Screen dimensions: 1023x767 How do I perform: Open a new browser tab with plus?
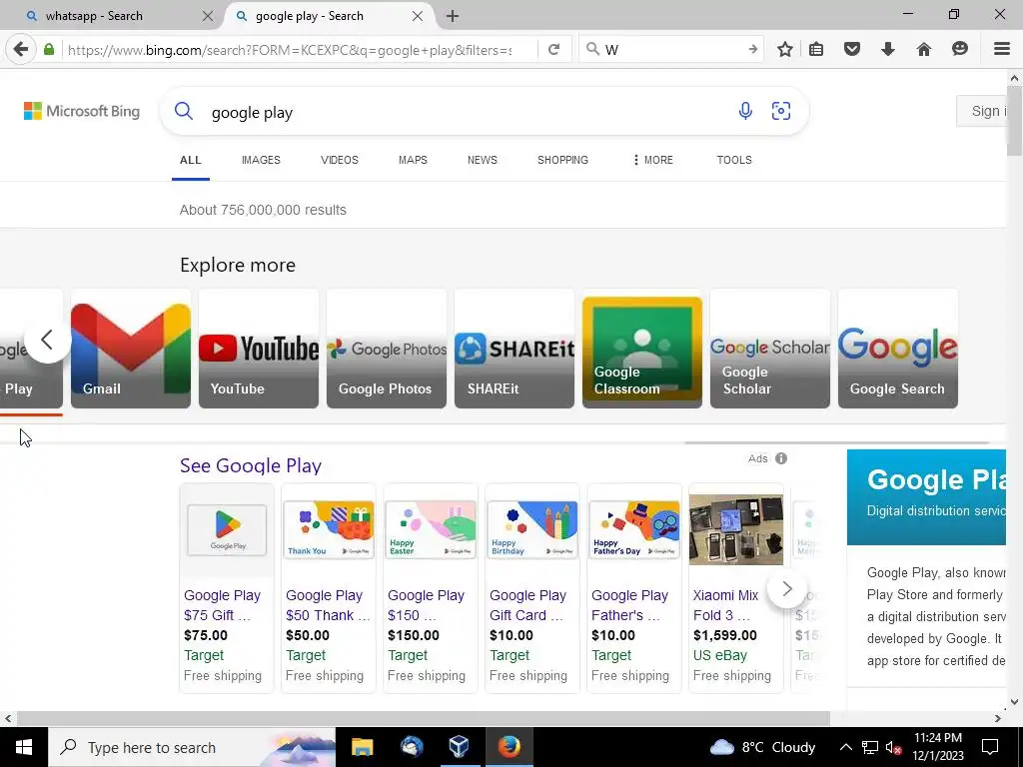(453, 16)
